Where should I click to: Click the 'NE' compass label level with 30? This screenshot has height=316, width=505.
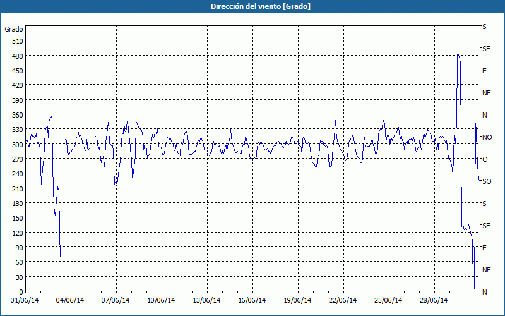(x=486, y=270)
